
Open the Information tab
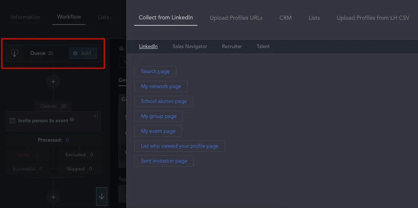(x=25, y=17)
